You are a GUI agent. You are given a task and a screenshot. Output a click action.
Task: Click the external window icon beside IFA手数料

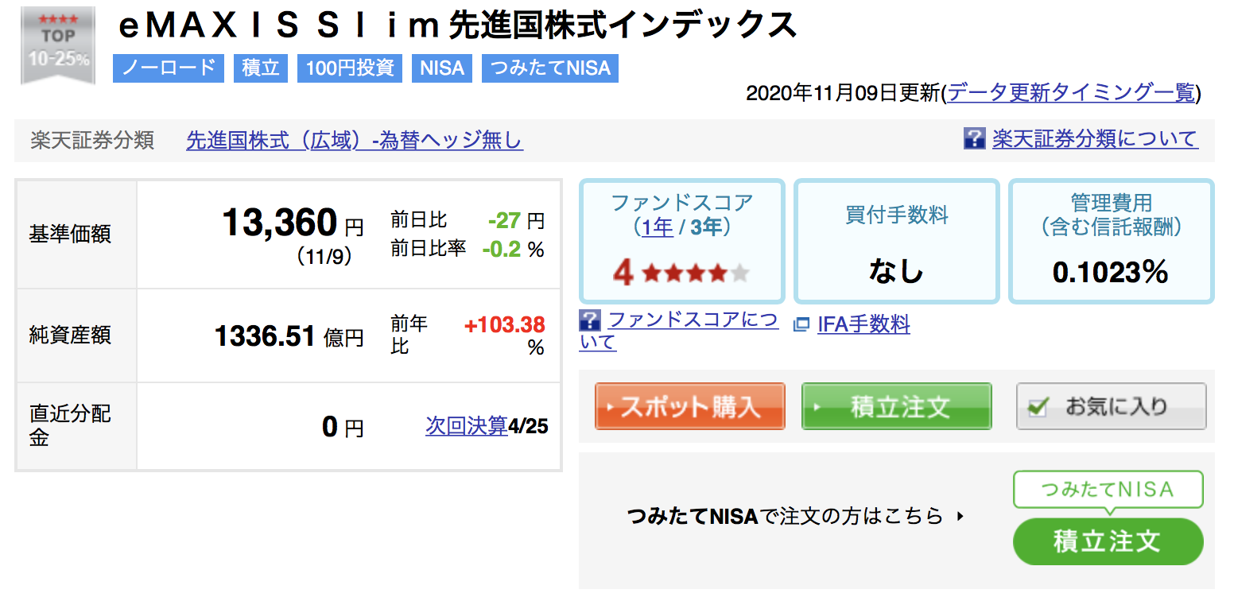click(x=801, y=324)
